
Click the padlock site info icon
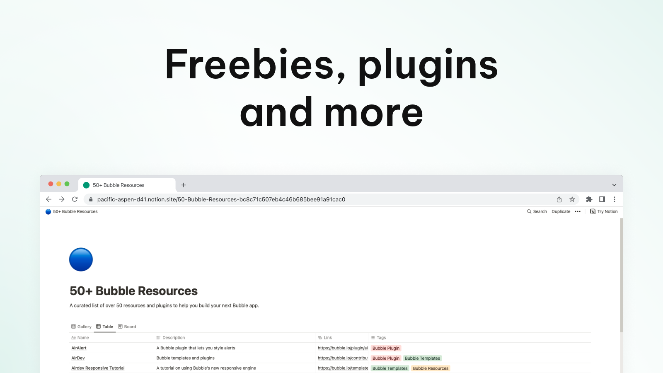(x=91, y=199)
